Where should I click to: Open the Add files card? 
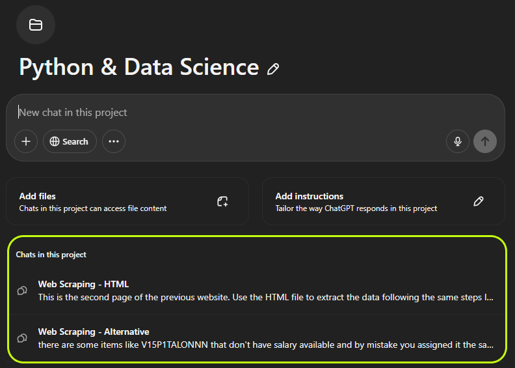pyautogui.click(x=127, y=201)
